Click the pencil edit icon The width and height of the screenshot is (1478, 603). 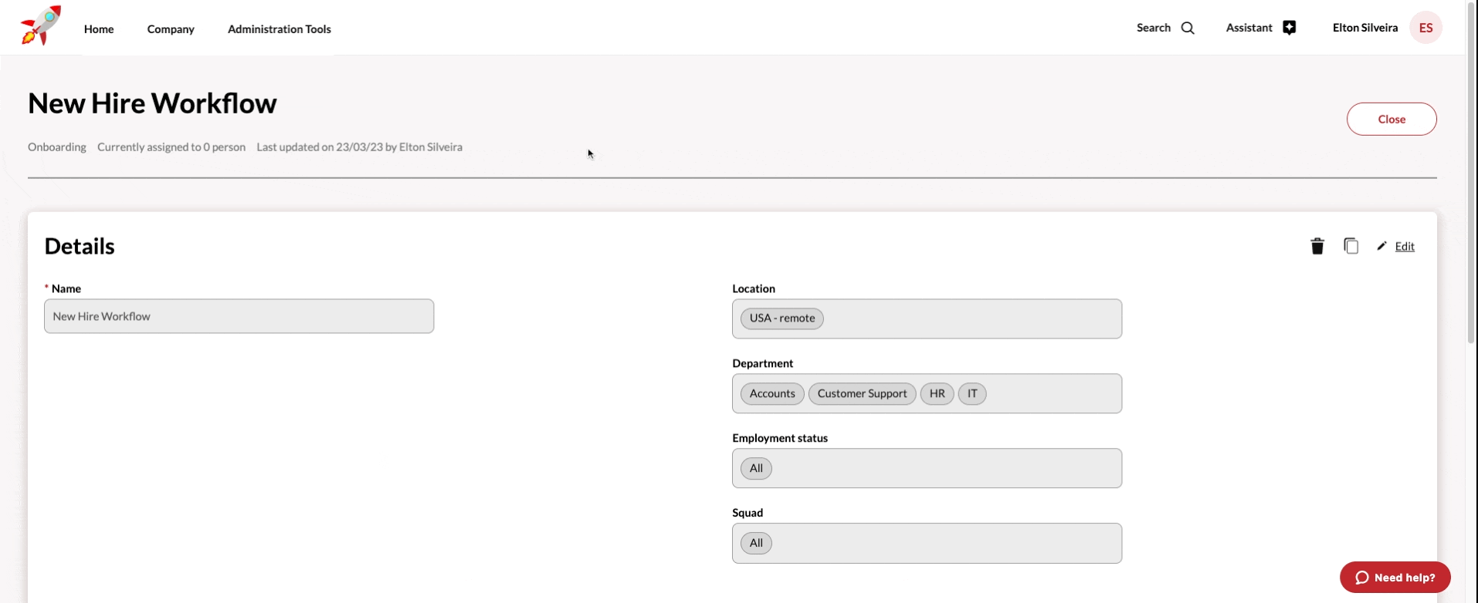(x=1381, y=246)
